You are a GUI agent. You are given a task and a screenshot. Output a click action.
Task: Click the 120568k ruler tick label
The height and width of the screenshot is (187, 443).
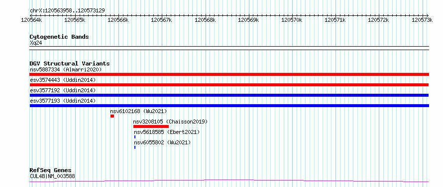[206, 20]
